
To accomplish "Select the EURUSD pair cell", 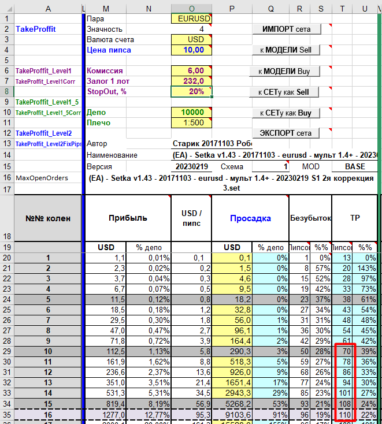I will coord(191,18).
